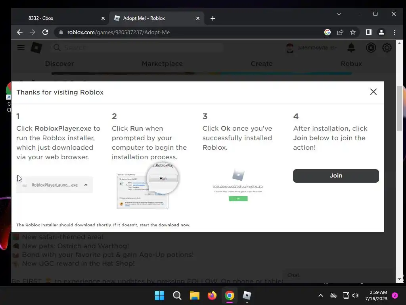
Task: Click the Roblox search field
Action: [x=138, y=48]
